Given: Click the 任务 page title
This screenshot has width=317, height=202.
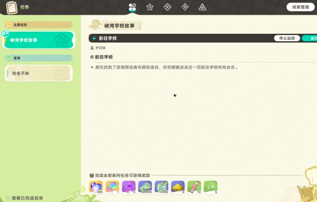Looking at the screenshot, I should [x=24, y=7].
